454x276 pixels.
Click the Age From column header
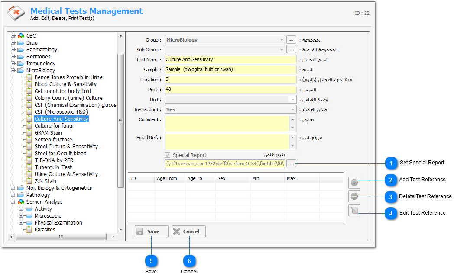(170, 178)
